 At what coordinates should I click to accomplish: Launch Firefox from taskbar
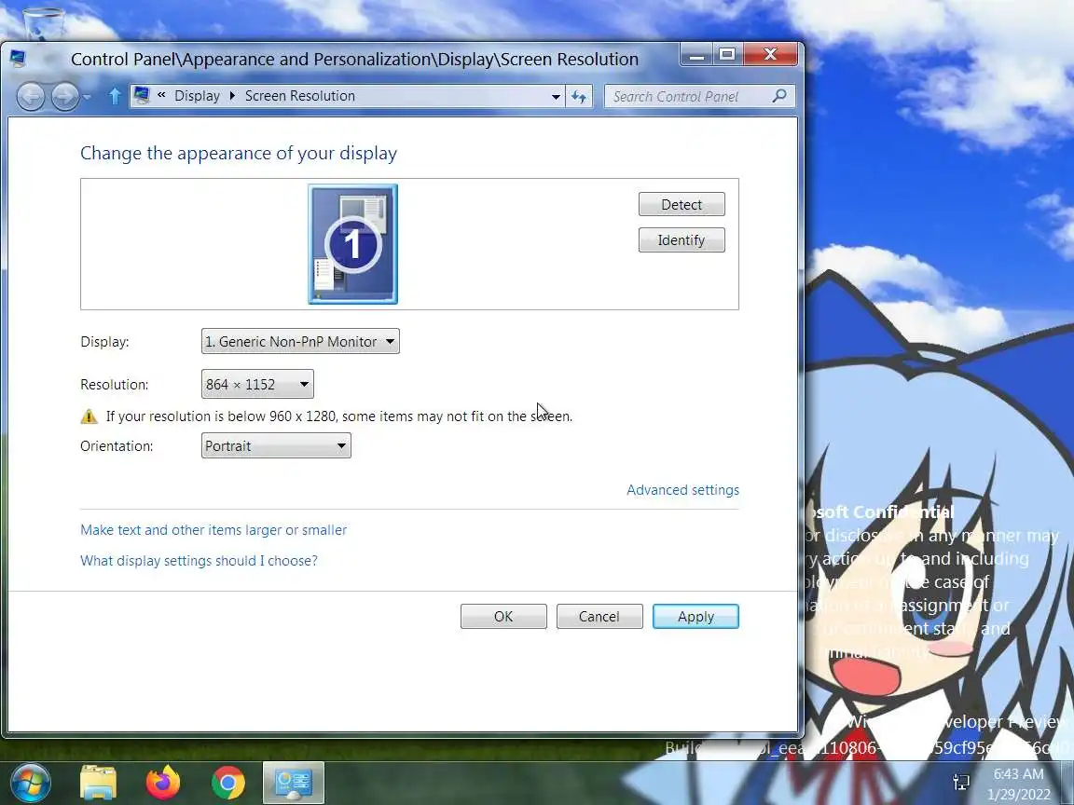click(x=163, y=783)
